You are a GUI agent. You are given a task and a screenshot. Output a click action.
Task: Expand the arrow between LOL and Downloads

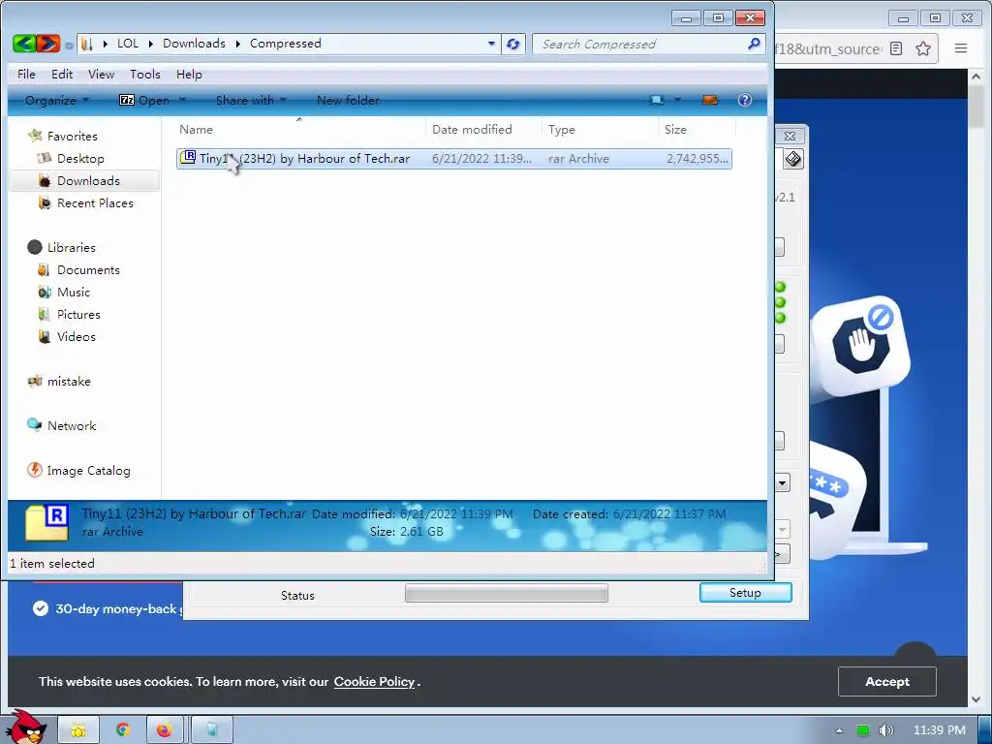coord(150,44)
